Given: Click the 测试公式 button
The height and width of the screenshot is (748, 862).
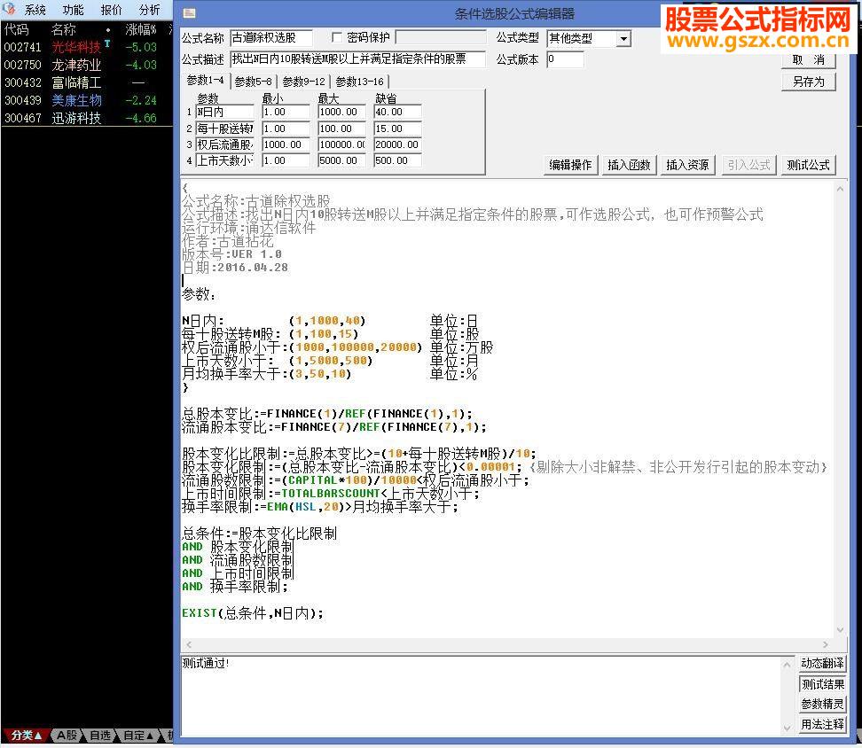Looking at the screenshot, I should coord(808,165).
